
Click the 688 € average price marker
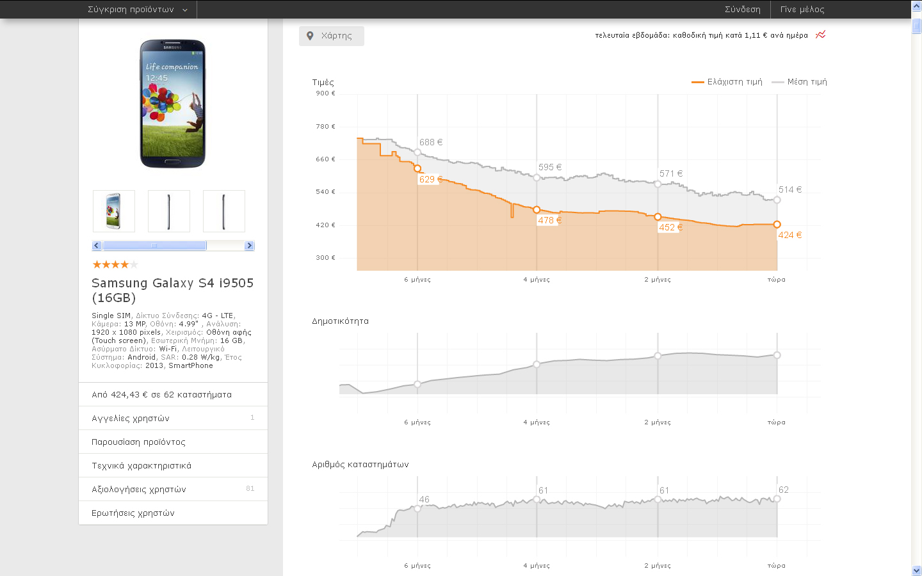pos(417,152)
